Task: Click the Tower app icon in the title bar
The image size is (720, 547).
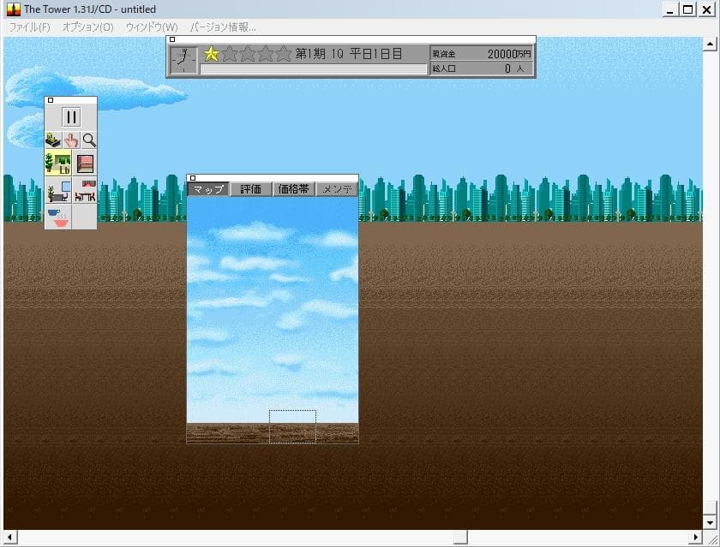Action: click(14, 9)
